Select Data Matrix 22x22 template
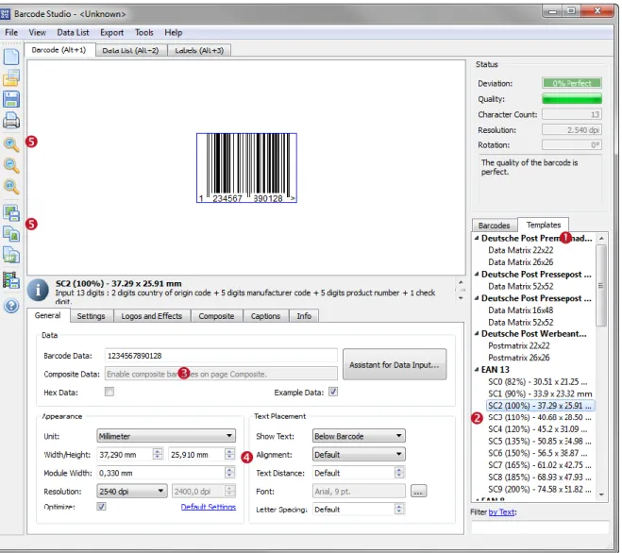The width and height of the screenshot is (622, 553). coord(520,250)
